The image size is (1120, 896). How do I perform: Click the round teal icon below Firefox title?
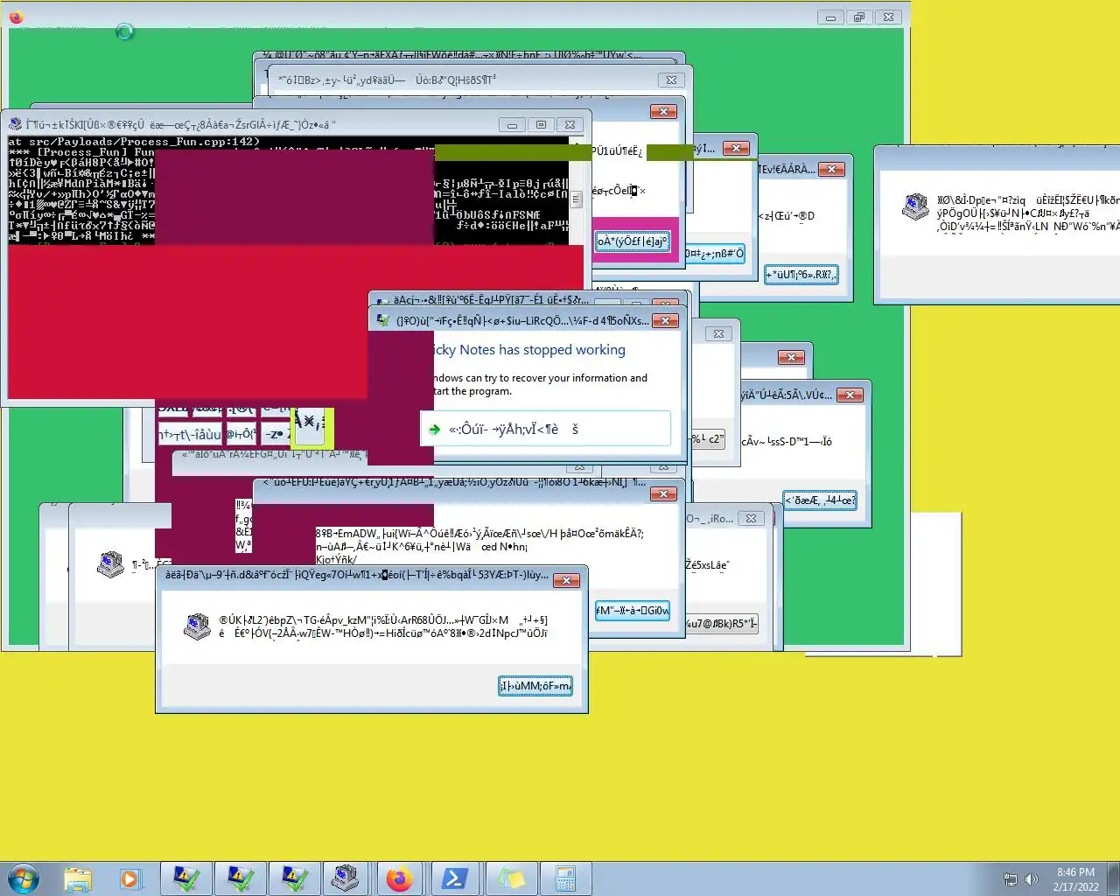(124, 31)
